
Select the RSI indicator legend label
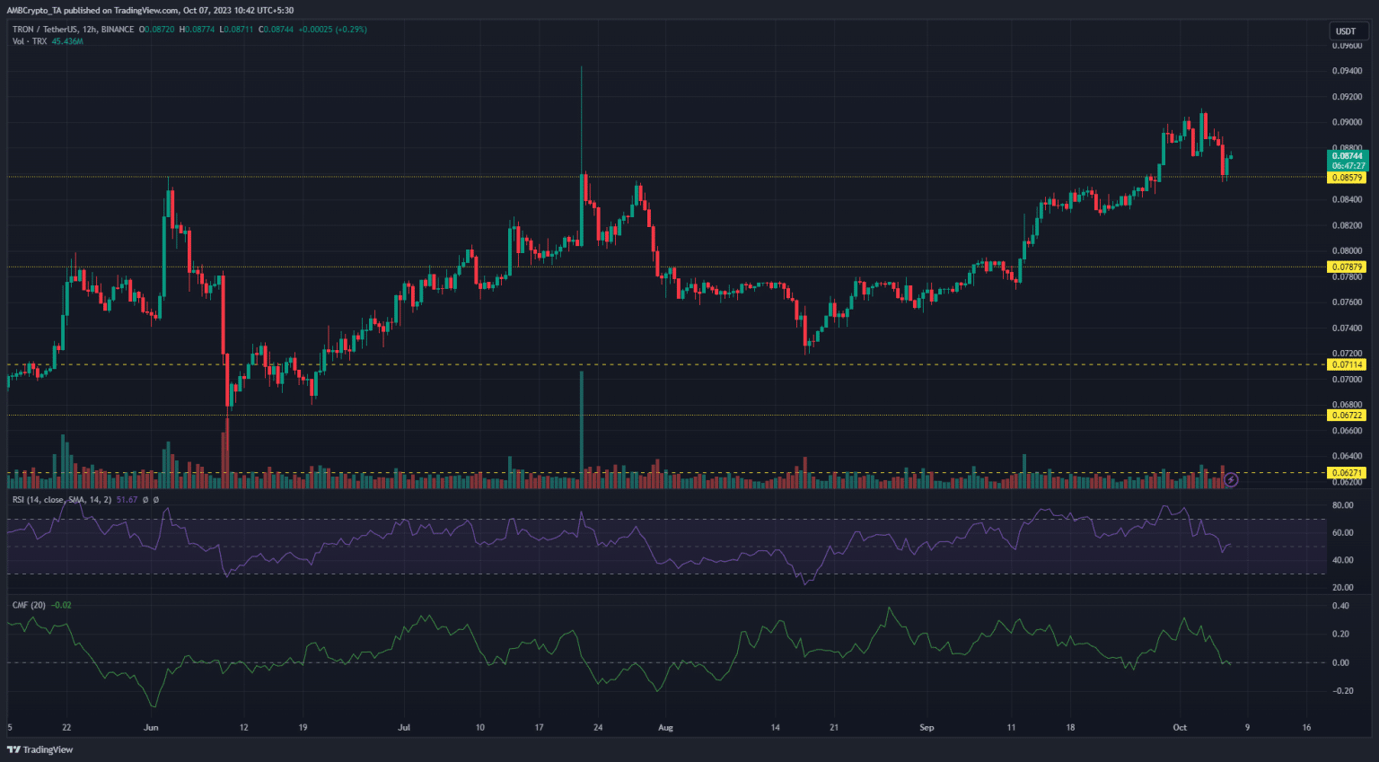[x=61, y=500]
